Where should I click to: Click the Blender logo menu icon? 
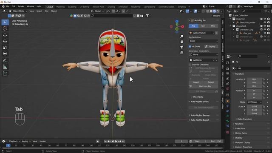[x=3, y=6]
